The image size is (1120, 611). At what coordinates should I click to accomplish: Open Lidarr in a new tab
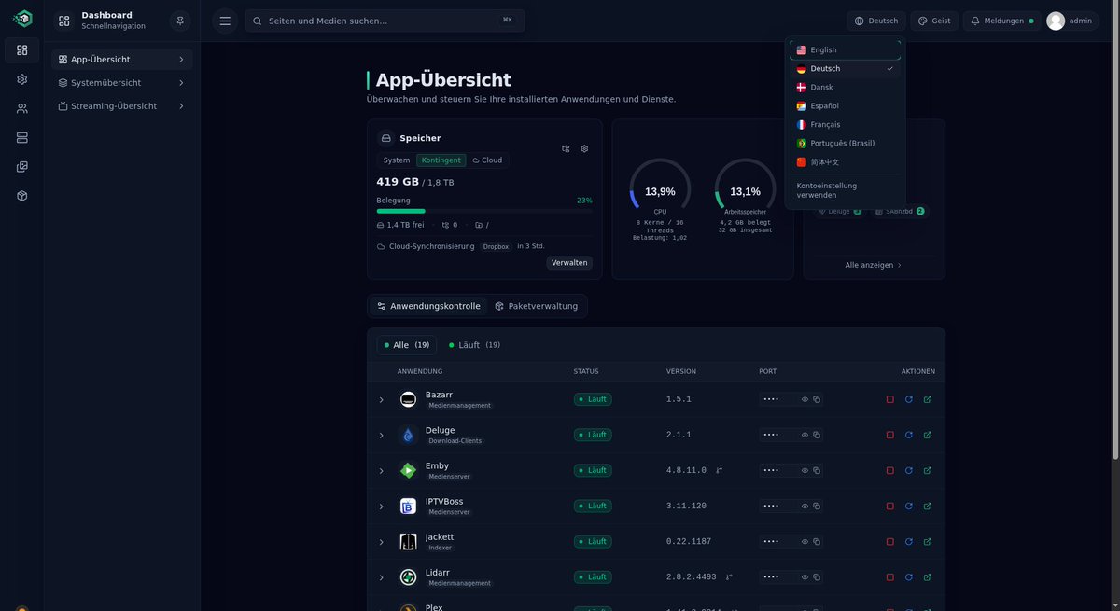tap(928, 576)
